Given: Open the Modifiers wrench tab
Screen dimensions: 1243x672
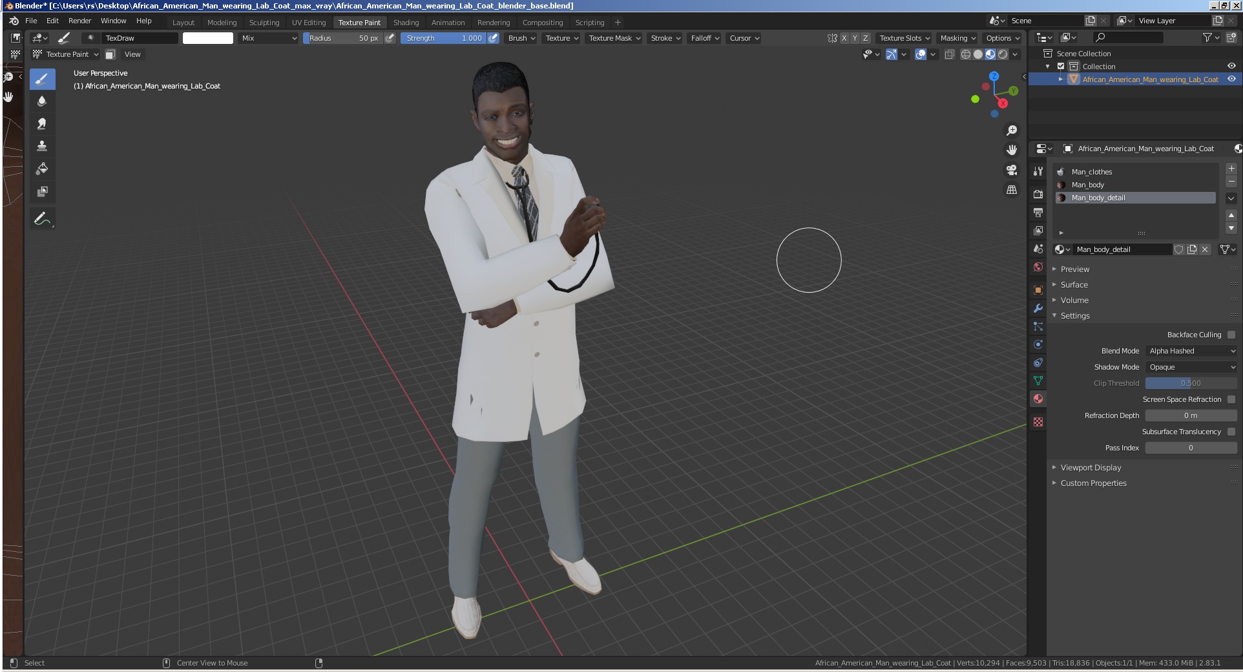Looking at the screenshot, I should tap(1038, 308).
